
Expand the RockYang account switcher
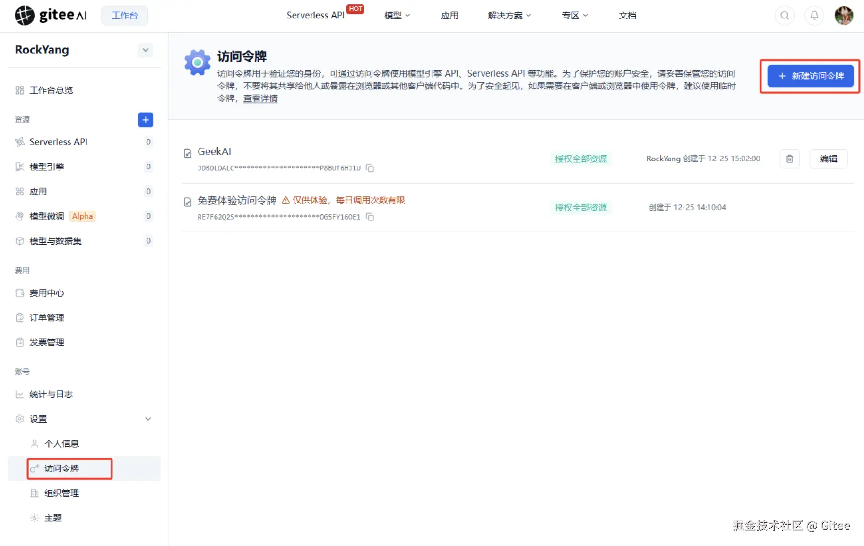click(x=146, y=50)
